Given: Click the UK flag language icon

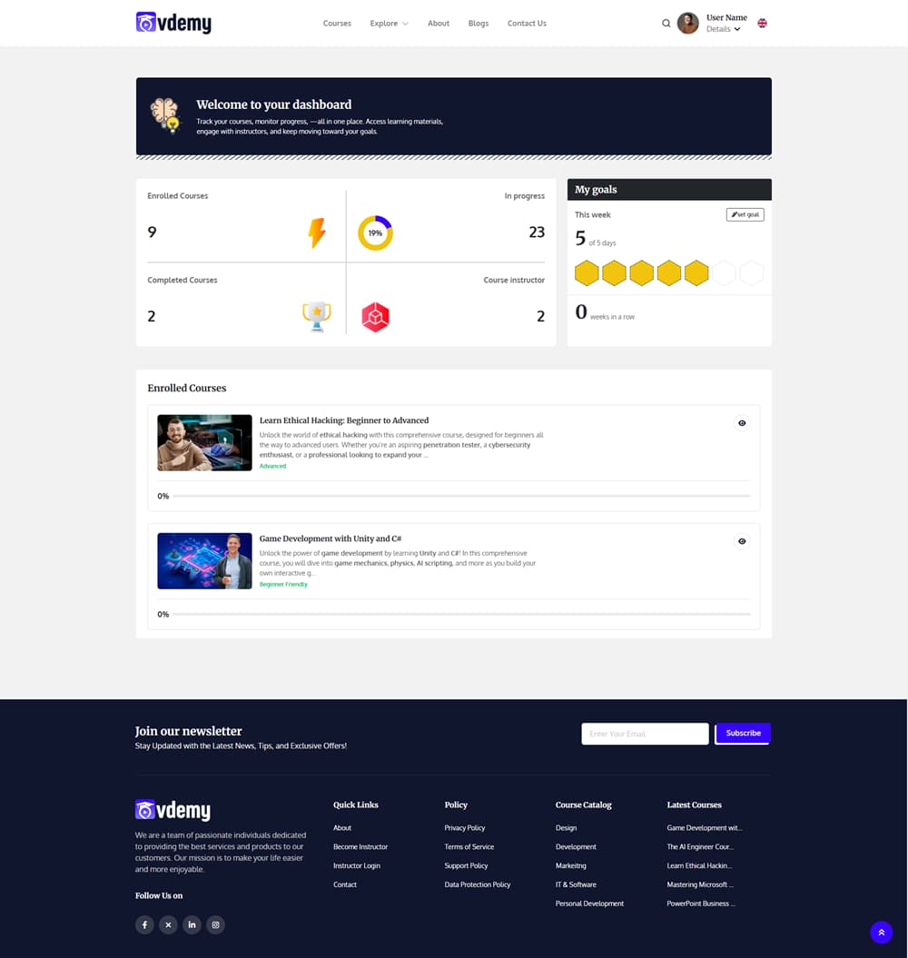Looking at the screenshot, I should [x=762, y=24].
